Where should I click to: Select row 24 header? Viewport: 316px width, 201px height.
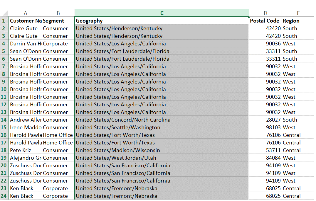4,196
